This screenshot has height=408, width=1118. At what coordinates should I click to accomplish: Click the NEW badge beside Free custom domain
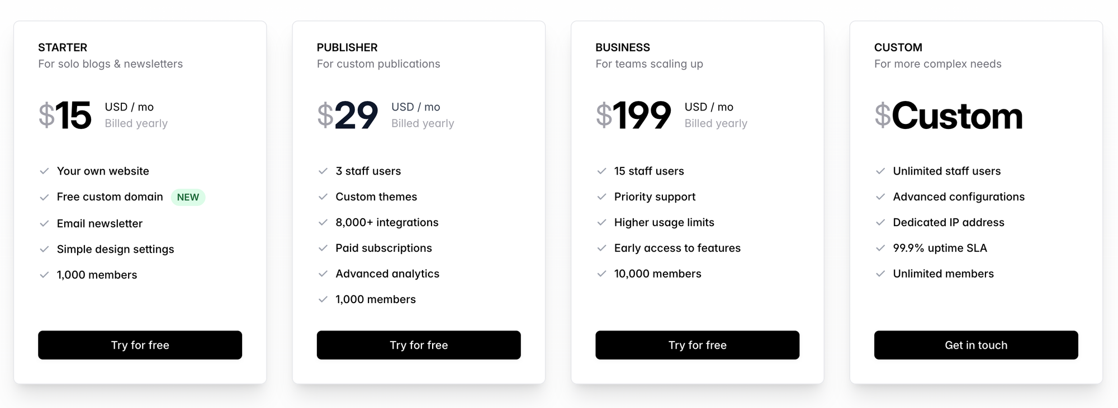(x=188, y=197)
